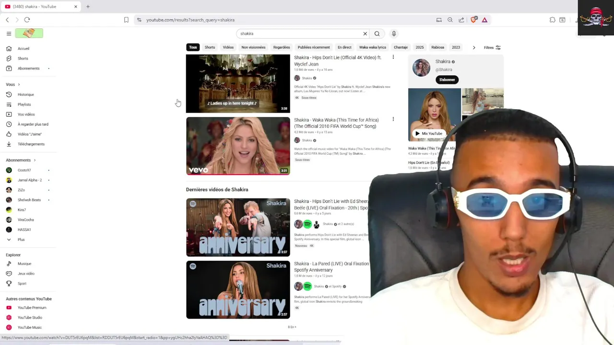Select the Non visionnées filter chip

[253, 47]
